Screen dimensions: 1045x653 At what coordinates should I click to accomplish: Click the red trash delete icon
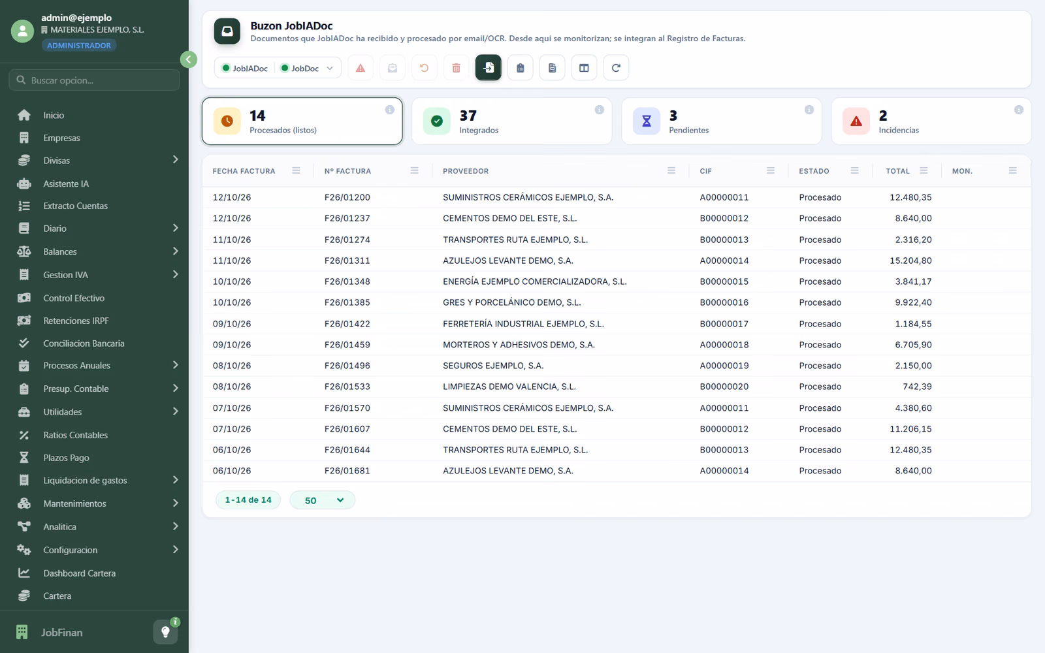[456, 68]
